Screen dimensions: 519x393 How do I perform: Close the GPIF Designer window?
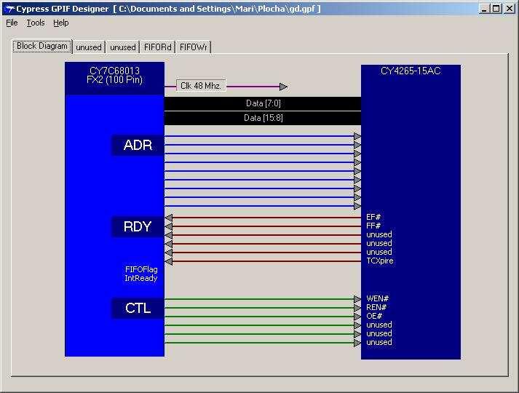pos(509,9)
